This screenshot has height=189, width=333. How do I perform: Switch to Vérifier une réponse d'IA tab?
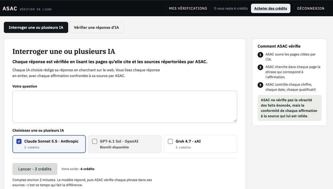pyautogui.click(x=97, y=27)
